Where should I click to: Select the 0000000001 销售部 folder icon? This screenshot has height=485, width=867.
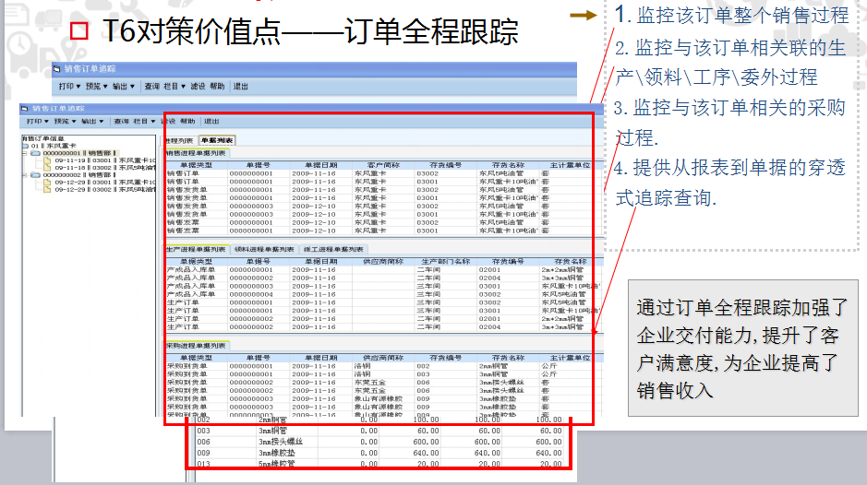(x=35, y=153)
